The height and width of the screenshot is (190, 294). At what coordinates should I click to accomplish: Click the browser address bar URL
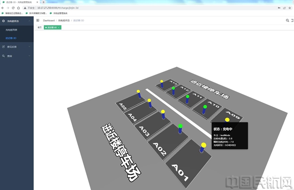[58, 8]
